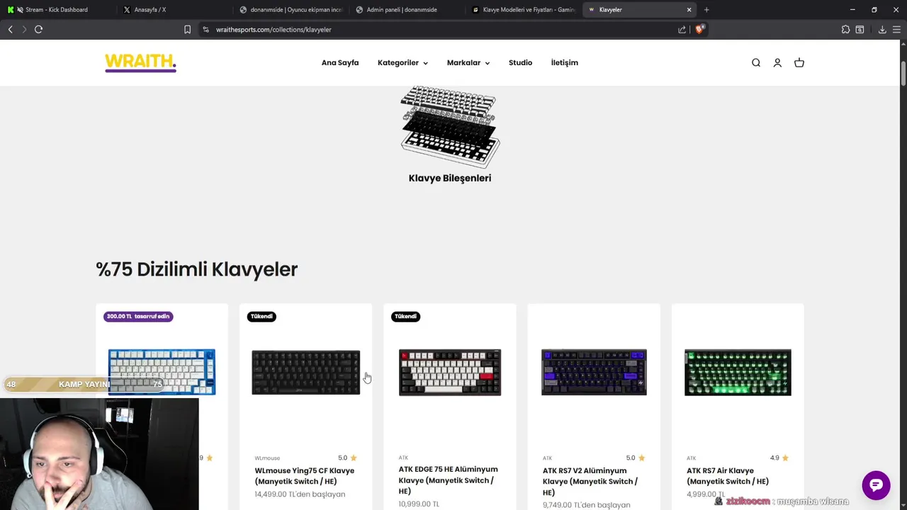Open the shopping cart icon
The width and height of the screenshot is (907, 510).
pos(799,63)
